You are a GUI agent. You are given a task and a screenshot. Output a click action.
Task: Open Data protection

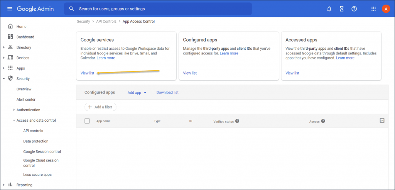click(x=36, y=141)
